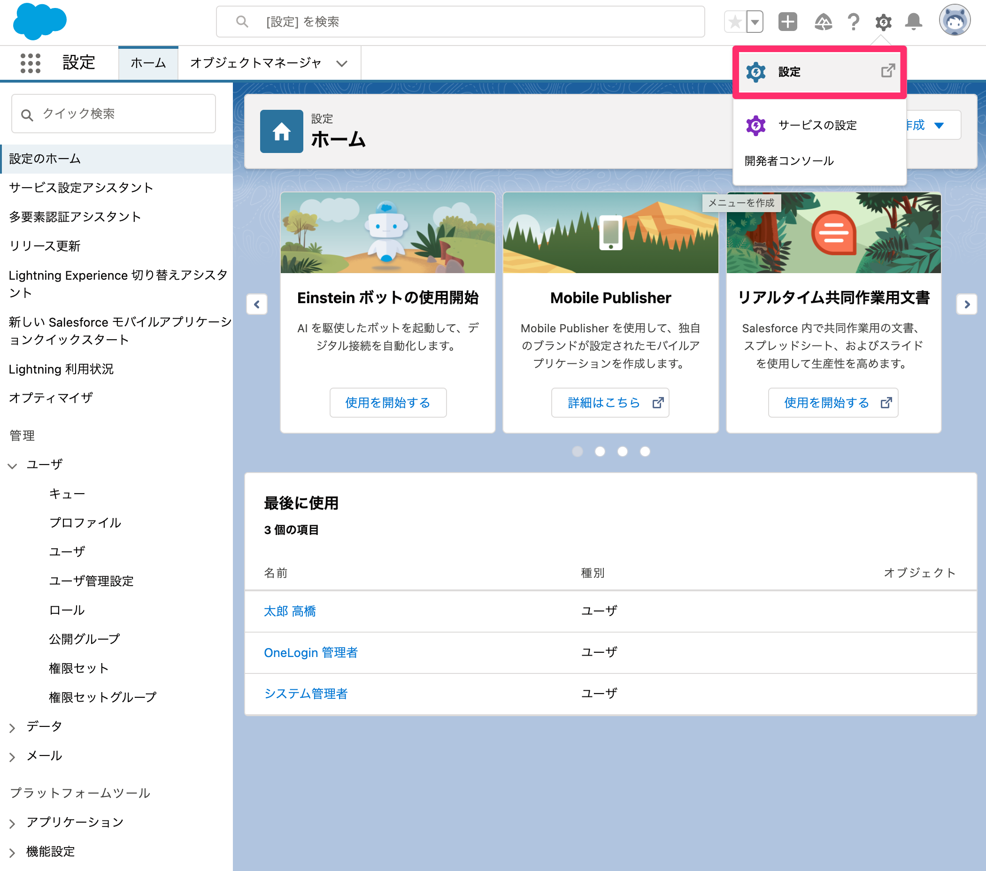The height and width of the screenshot is (871, 986).
Task: Open the user profile avatar
Action: coord(954,20)
